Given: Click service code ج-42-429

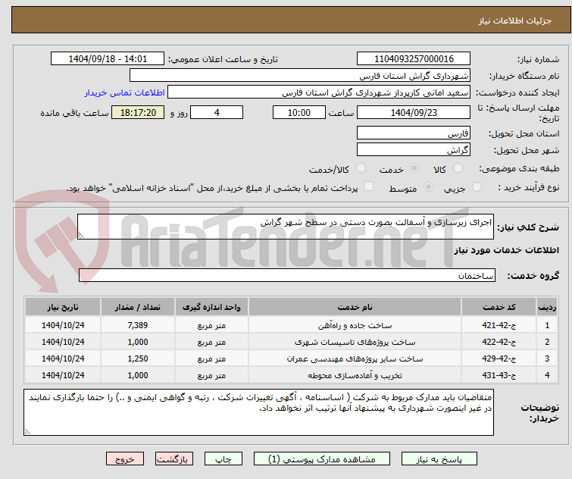Looking at the screenshot, I should pos(499,358).
